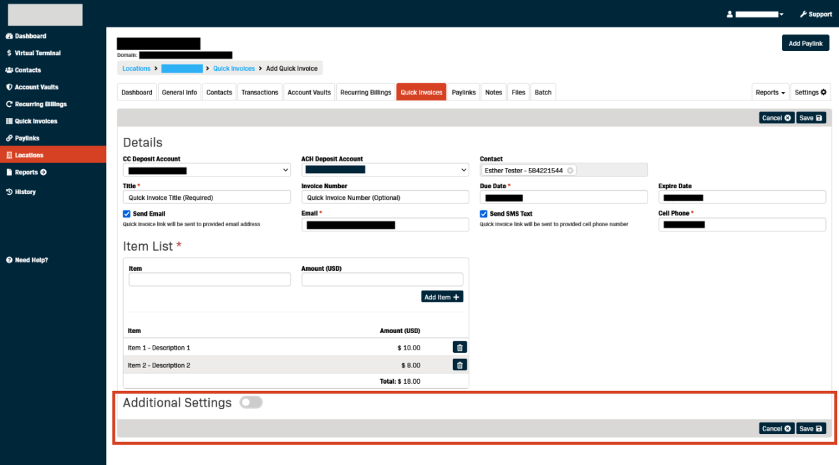The image size is (839, 465).
Task: Select Paylinks in the left sidebar
Action: coord(26,138)
